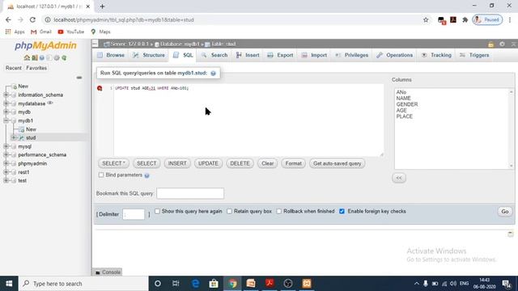Expand the performance_schema database node
This screenshot has width=518, height=291.
point(6,155)
